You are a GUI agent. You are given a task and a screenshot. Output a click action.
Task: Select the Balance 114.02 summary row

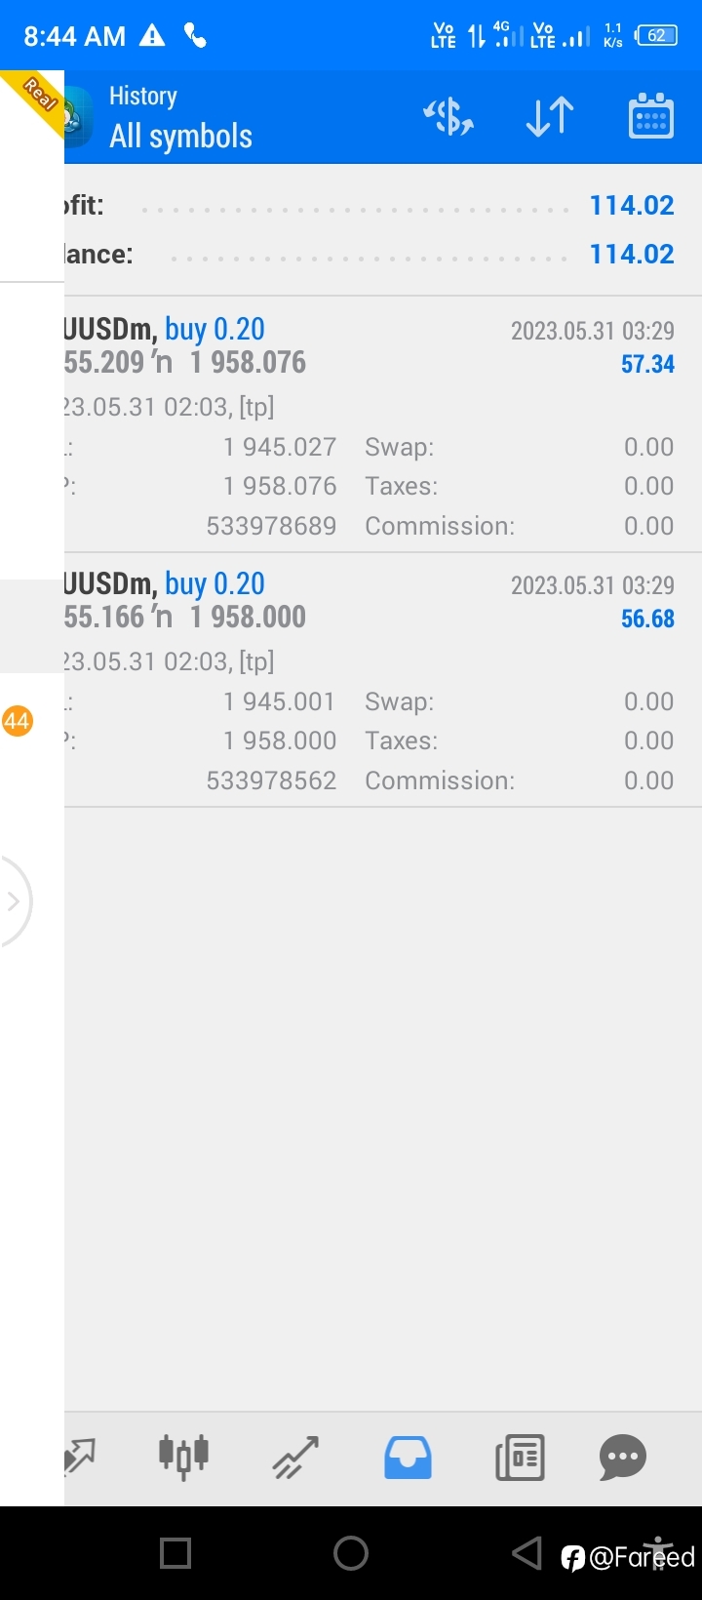coord(383,255)
